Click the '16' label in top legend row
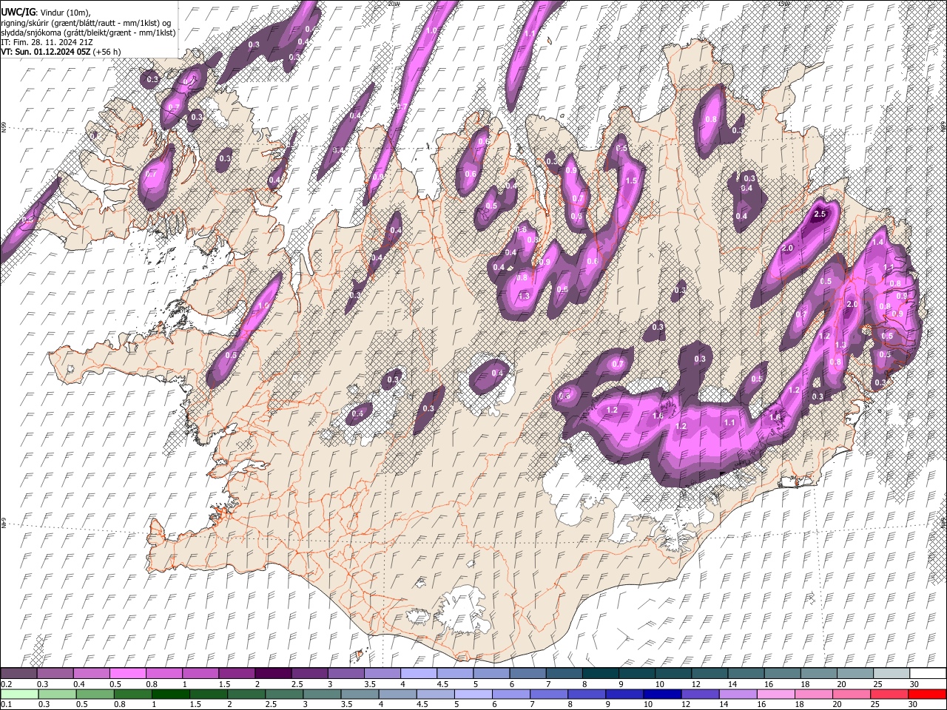This screenshot has width=947, height=710. [x=769, y=684]
